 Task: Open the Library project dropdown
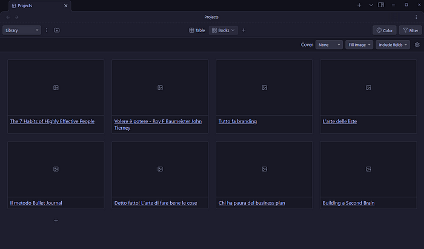click(x=22, y=30)
